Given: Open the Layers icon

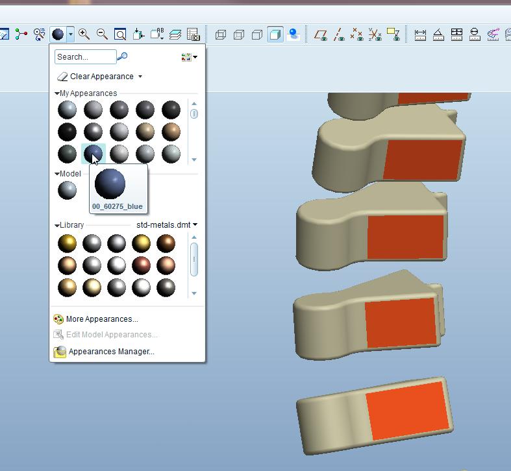Looking at the screenshot, I should click(x=175, y=34).
